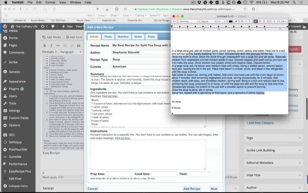This screenshot has width=308, height=193.
Task: Insert bulleted list in WordPress editor
Action: 65,46
